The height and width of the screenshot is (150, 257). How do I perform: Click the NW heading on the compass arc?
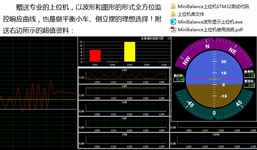tap(187, 61)
